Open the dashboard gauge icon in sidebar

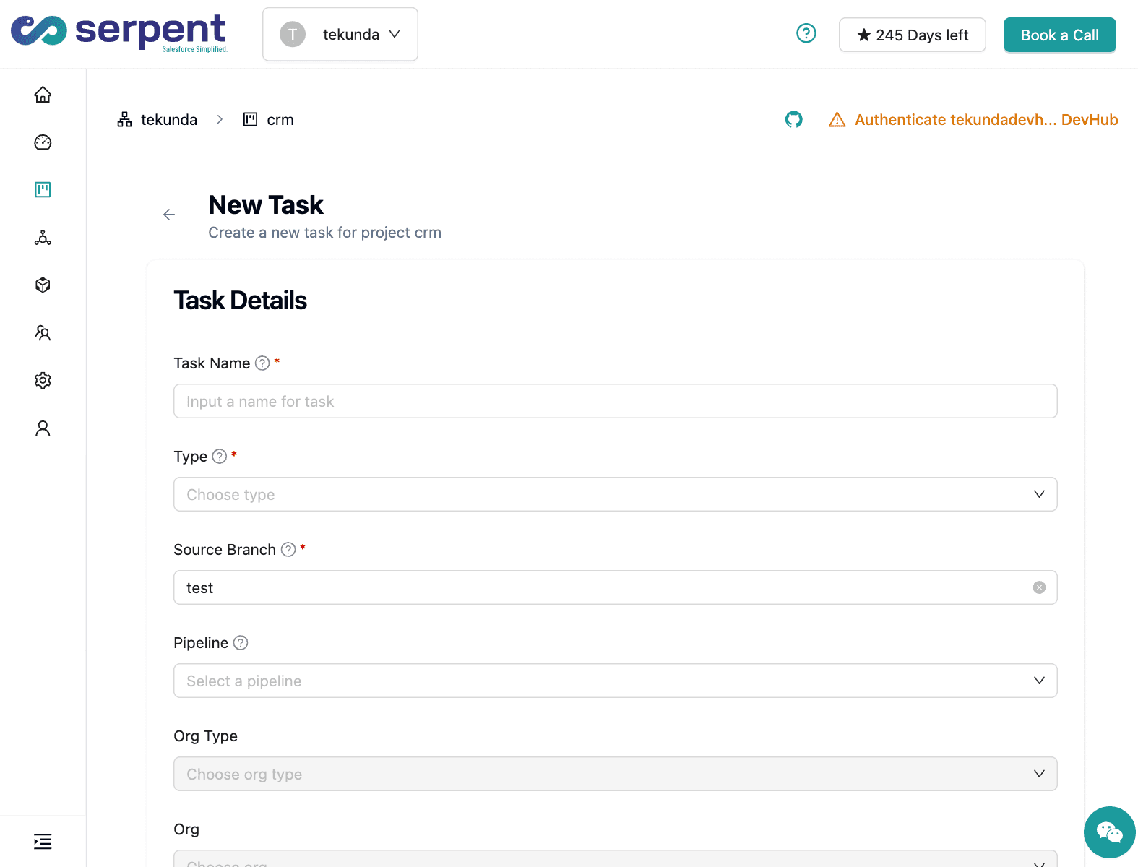(43, 142)
